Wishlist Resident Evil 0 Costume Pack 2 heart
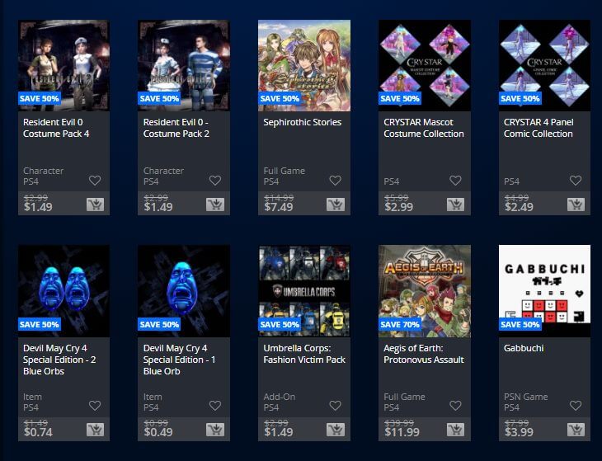Viewport: 602px width, 461px height. pos(215,181)
